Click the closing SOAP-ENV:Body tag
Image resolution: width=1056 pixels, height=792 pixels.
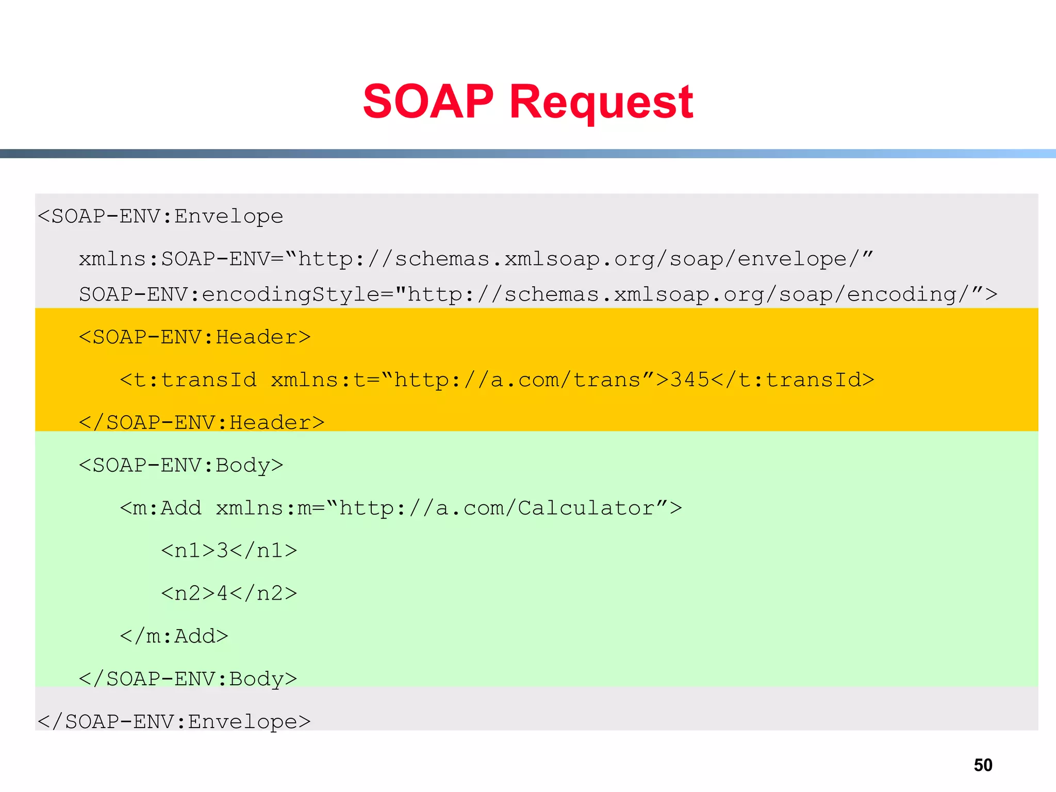pos(188,679)
